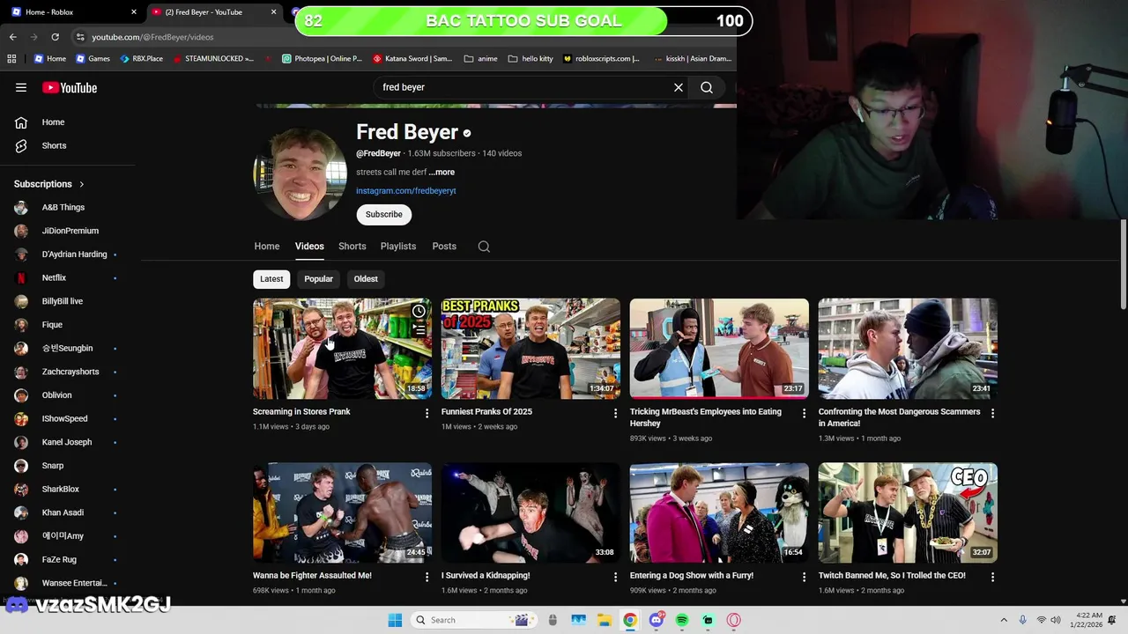Click the Opera GX icon on taskbar
The height and width of the screenshot is (634, 1128).
733,620
